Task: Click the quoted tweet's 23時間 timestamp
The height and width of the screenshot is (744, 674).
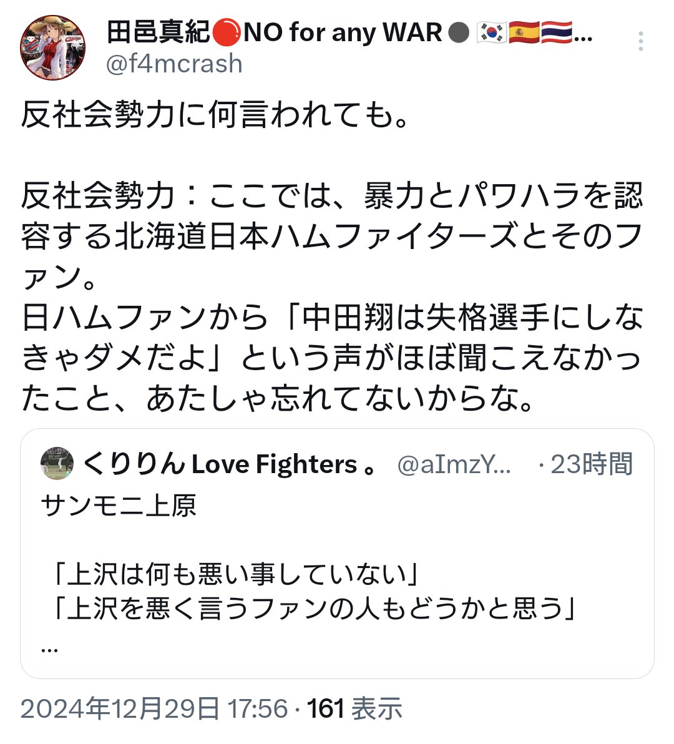Action: pyautogui.click(x=591, y=464)
